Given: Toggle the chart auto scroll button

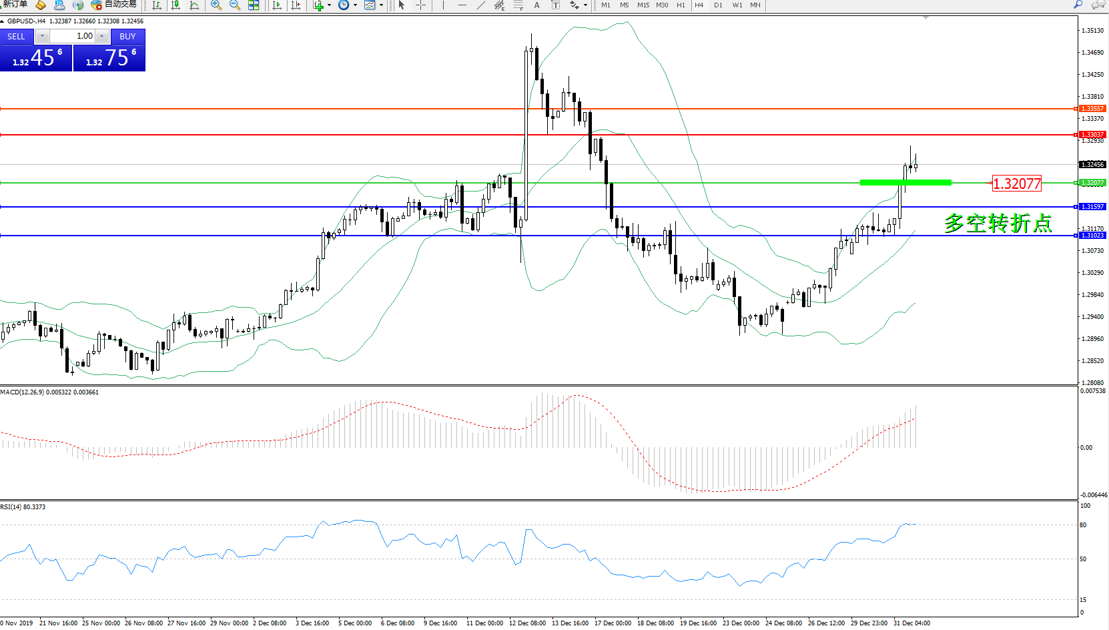Looking at the screenshot, I should click(x=277, y=5).
